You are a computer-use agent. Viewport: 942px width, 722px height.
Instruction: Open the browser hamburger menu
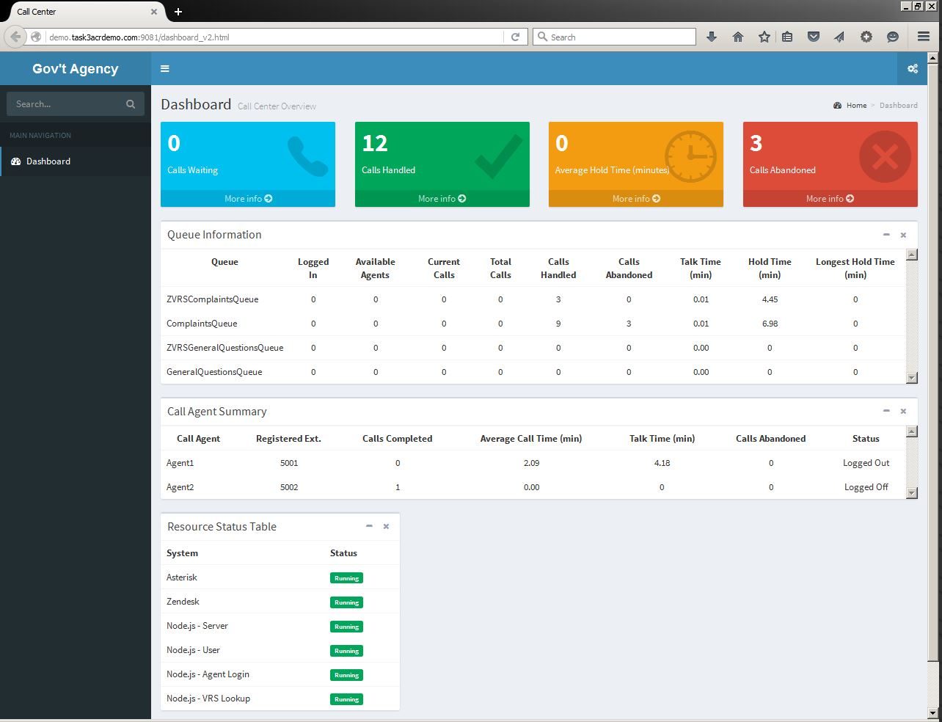[x=924, y=37]
